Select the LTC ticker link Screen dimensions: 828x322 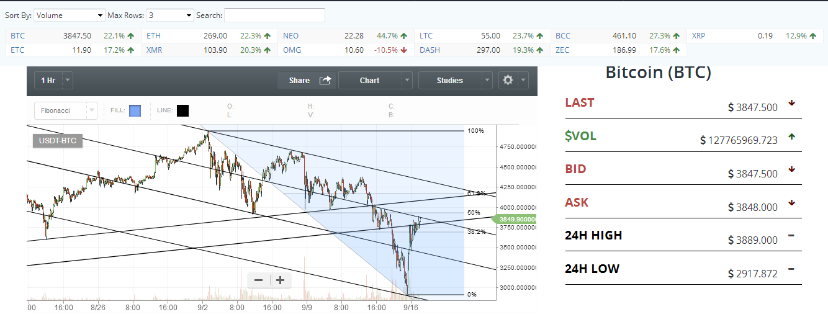pos(426,36)
